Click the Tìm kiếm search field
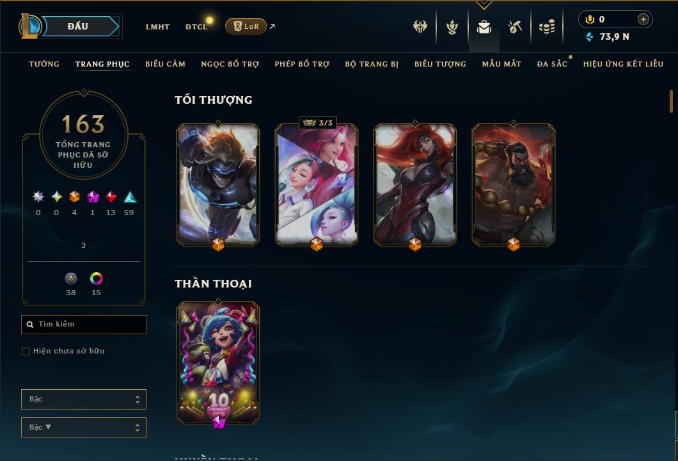 tap(83, 324)
